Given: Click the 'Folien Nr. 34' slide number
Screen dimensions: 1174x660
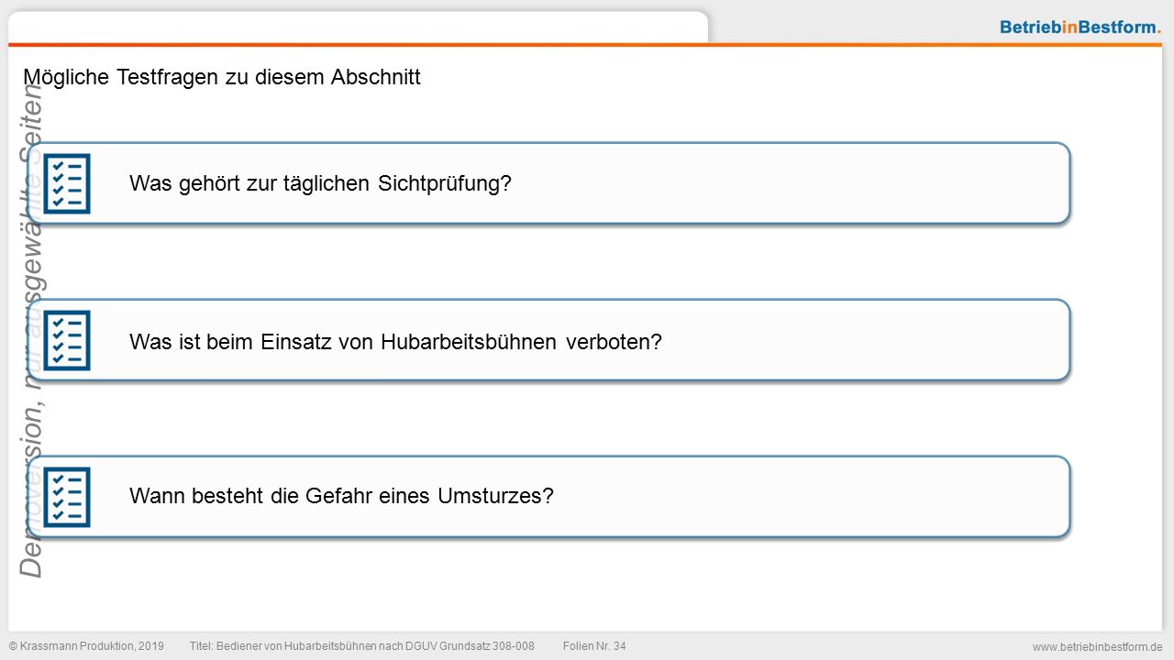Looking at the screenshot, I should (594, 646).
